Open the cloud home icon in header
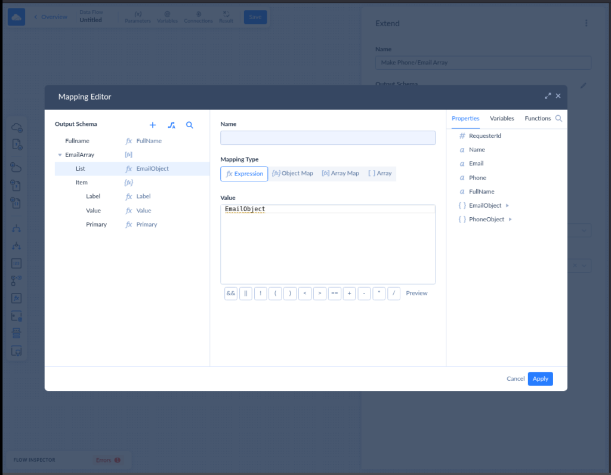Screen dimensions: 611x475 click(x=16, y=17)
